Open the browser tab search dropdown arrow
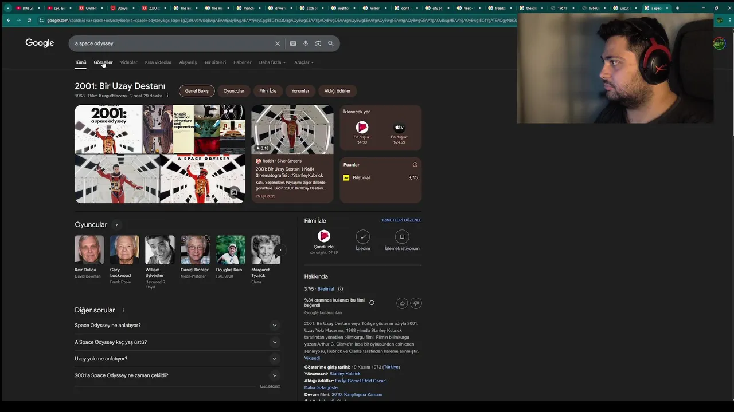The height and width of the screenshot is (412, 734). [x=8, y=8]
